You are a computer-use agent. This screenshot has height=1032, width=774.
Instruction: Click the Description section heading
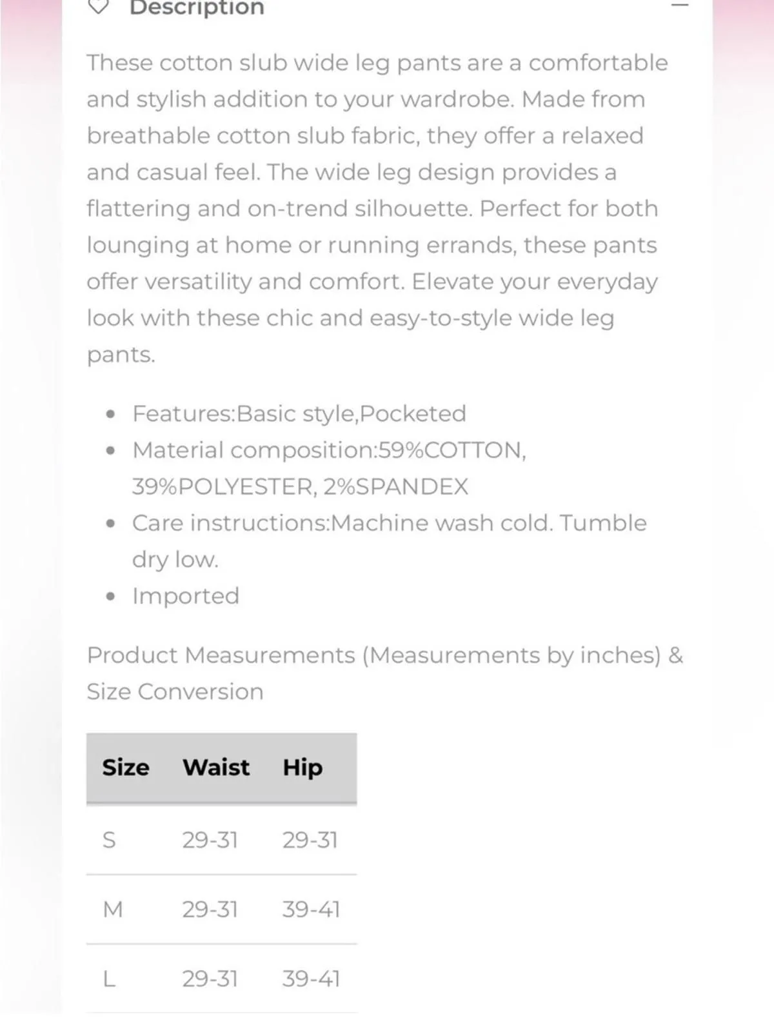click(197, 7)
